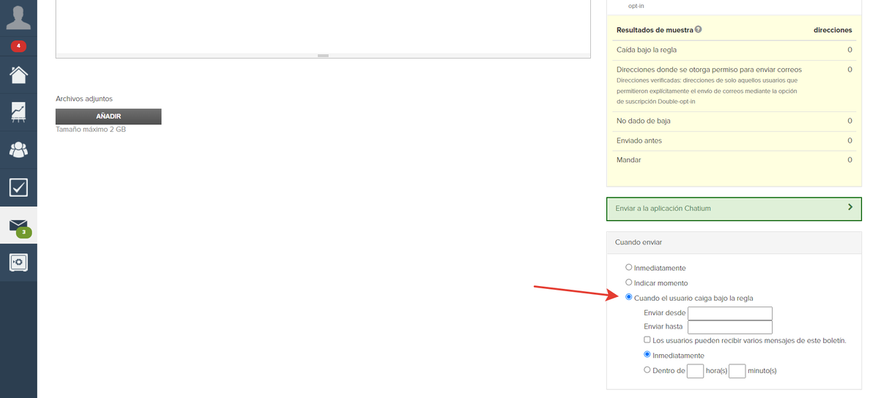878x398 pixels.
Task: Click the Enviar desde date field
Action: coord(729,313)
